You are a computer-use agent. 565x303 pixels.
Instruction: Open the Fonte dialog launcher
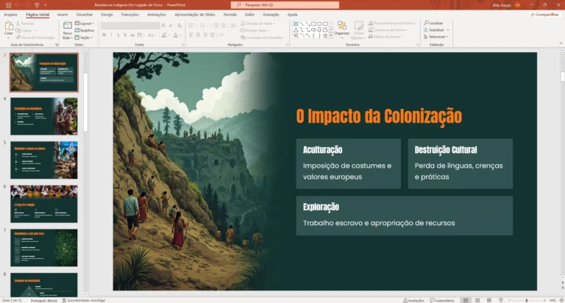point(183,45)
